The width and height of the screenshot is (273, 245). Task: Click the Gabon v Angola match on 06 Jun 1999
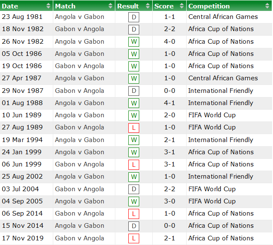pos(80,164)
